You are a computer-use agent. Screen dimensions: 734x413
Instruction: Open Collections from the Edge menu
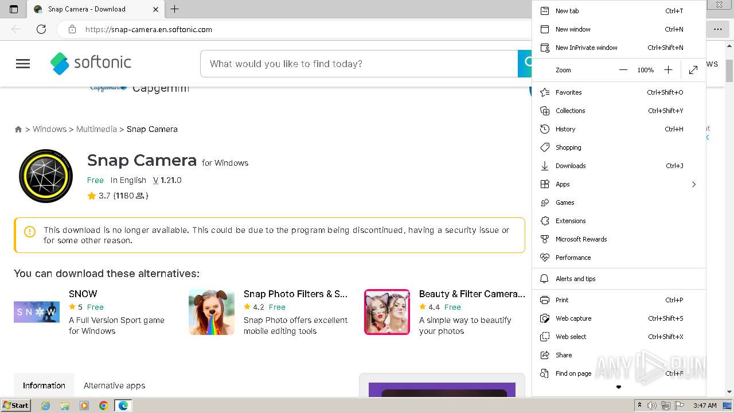[x=619, y=111]
